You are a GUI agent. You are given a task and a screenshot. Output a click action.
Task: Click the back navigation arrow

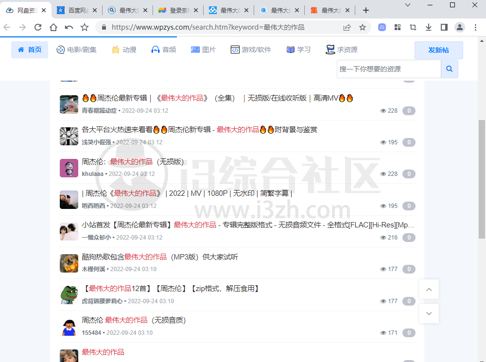click(x=7, y=27)
